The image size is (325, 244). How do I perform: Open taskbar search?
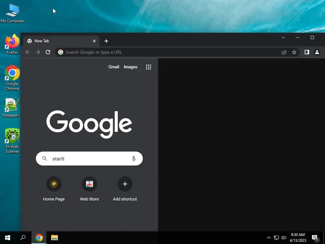pos(23,238)
